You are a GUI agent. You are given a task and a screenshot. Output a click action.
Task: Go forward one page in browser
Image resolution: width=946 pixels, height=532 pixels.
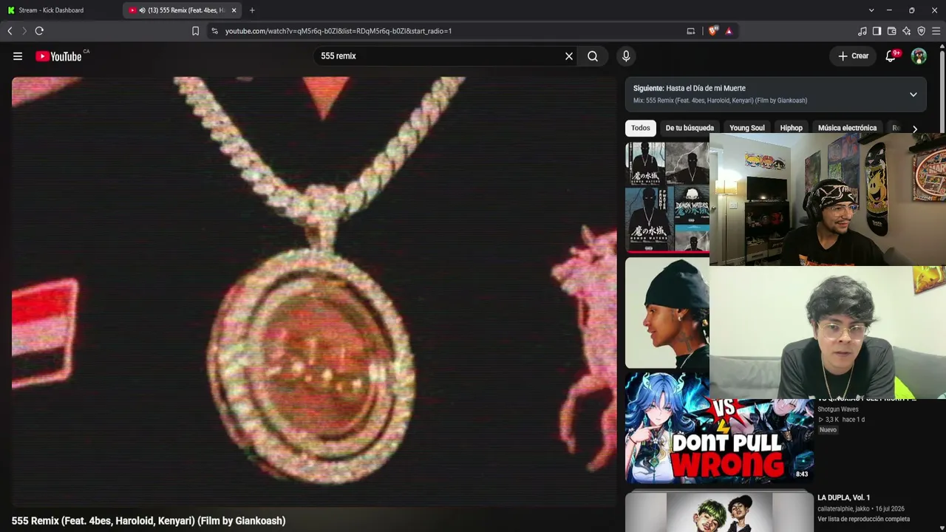24,31
